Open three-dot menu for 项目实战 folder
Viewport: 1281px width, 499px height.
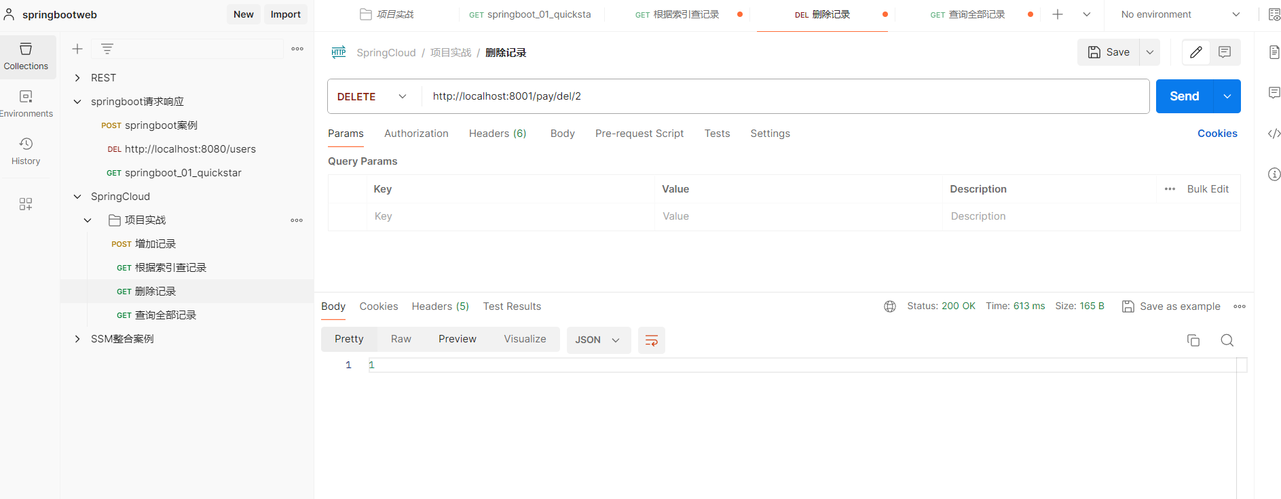click(x=297, y=220)
